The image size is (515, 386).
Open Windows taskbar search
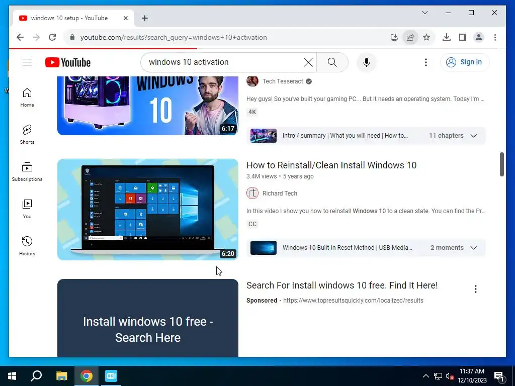pos(36,376)
